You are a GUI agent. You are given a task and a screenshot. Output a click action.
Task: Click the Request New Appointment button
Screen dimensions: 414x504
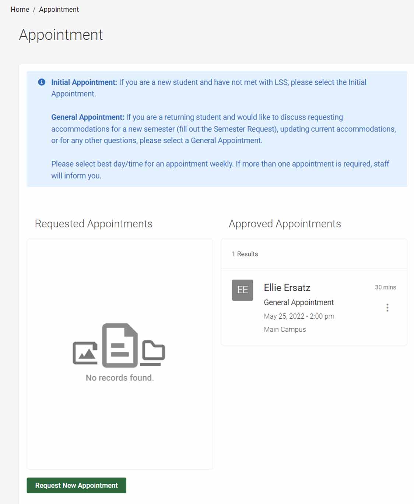[77, 485]
